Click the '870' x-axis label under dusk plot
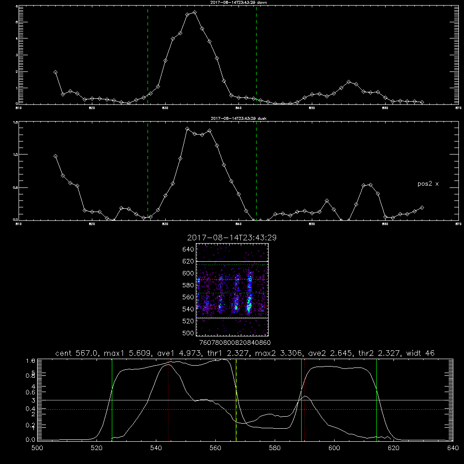This screenshot has width=464, height=464. point(458,224)
